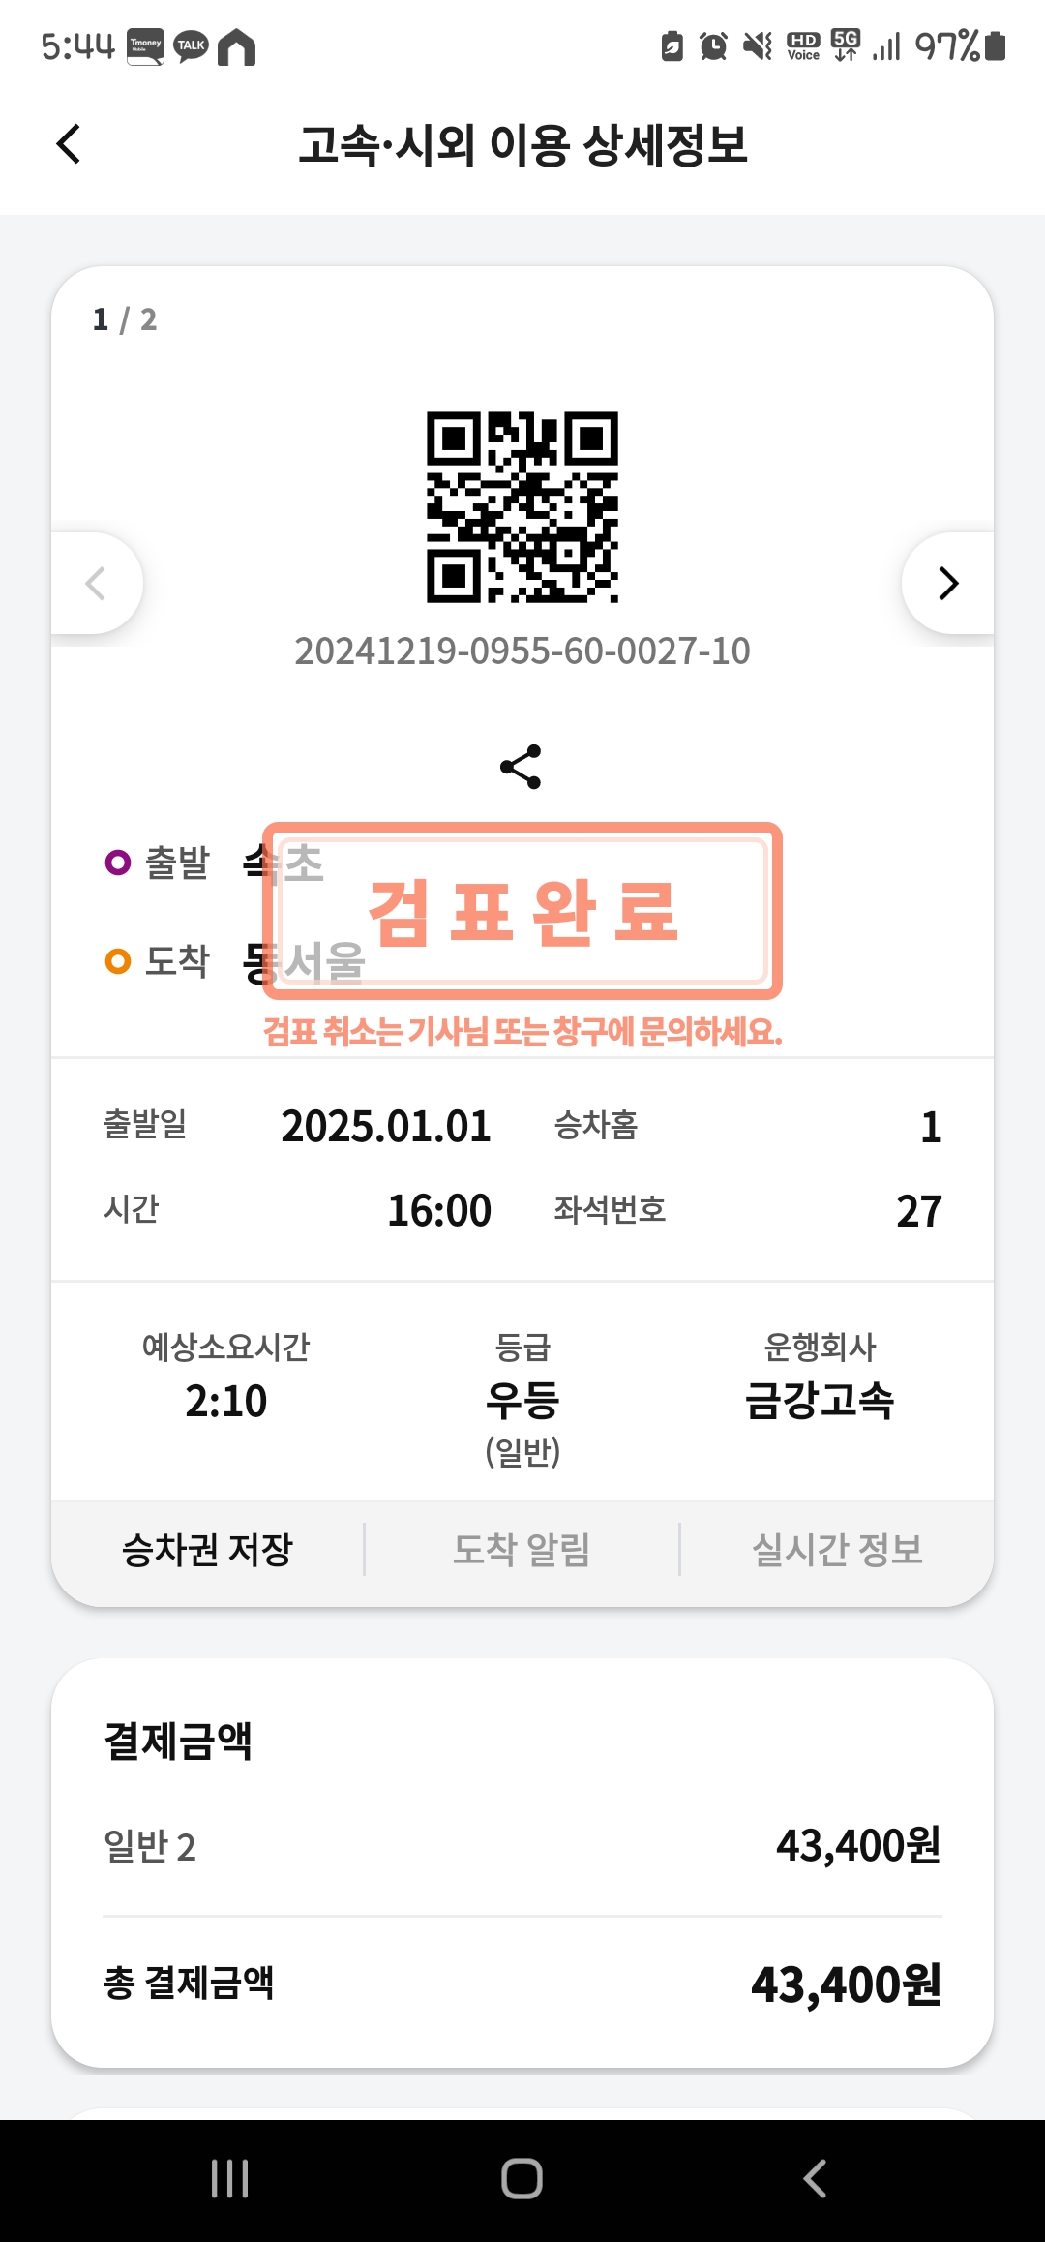Tap the 총 결제금액 43,400원 row
Viewport: 1045px width, 2242px height.
(x=522, y=1984)
